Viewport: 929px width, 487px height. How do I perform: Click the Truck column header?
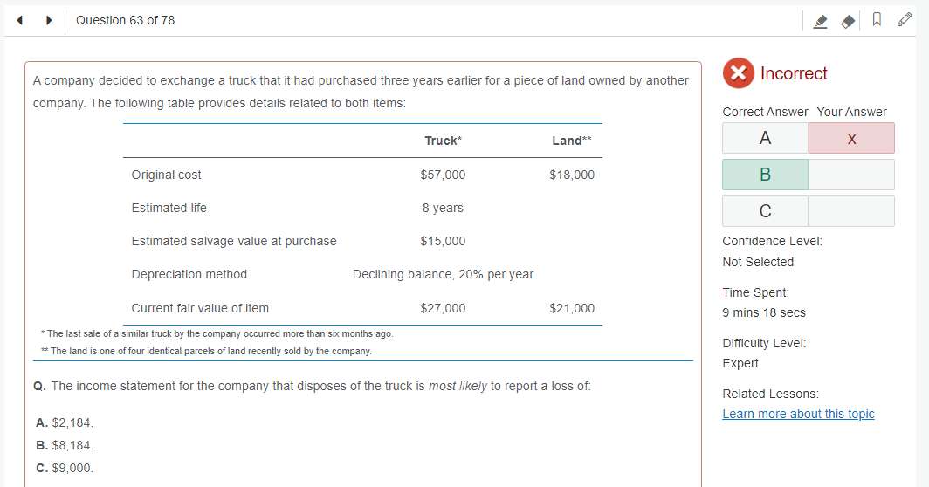click(x=443, y=141)
